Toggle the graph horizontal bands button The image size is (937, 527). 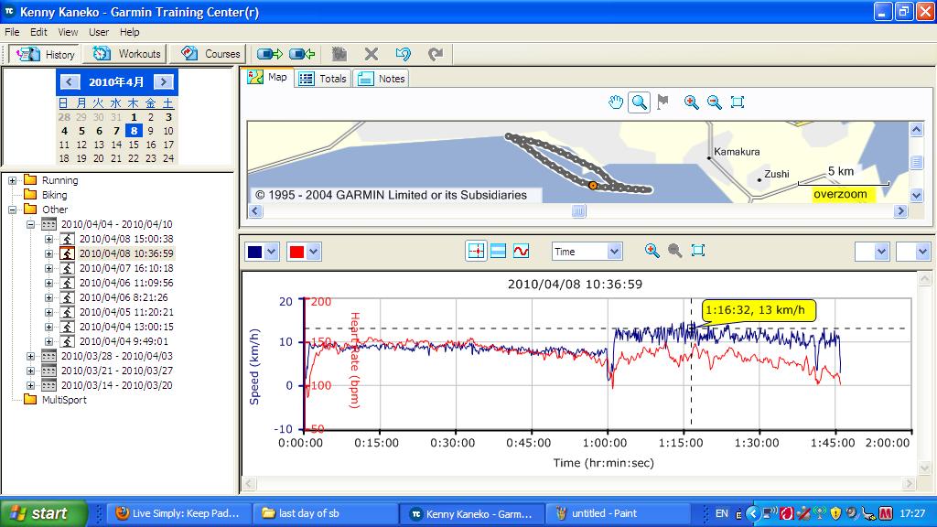point(498,252)
